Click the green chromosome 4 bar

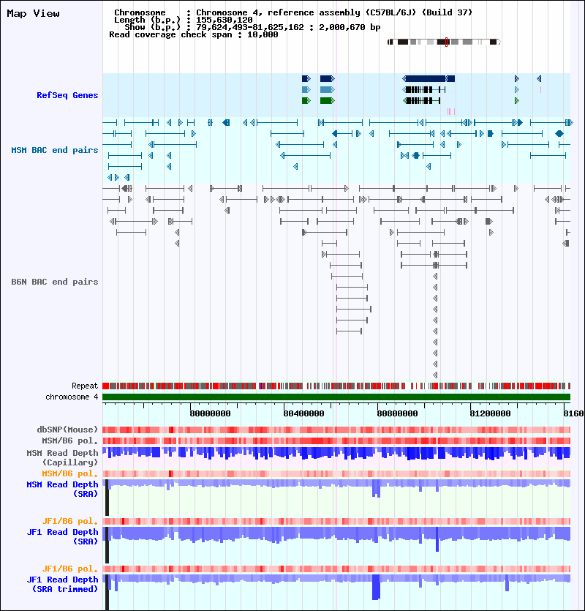(x=336, y=397)
